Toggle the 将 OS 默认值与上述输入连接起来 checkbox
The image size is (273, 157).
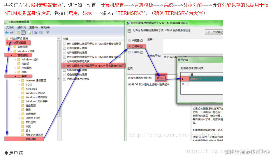[129, 84]
